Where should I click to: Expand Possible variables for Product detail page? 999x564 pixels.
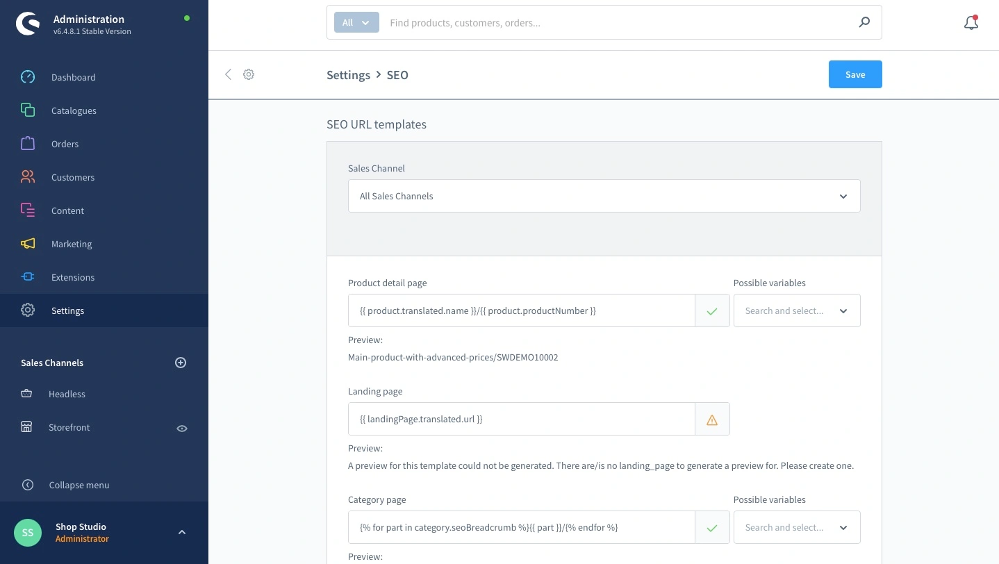tap(797, 310)
